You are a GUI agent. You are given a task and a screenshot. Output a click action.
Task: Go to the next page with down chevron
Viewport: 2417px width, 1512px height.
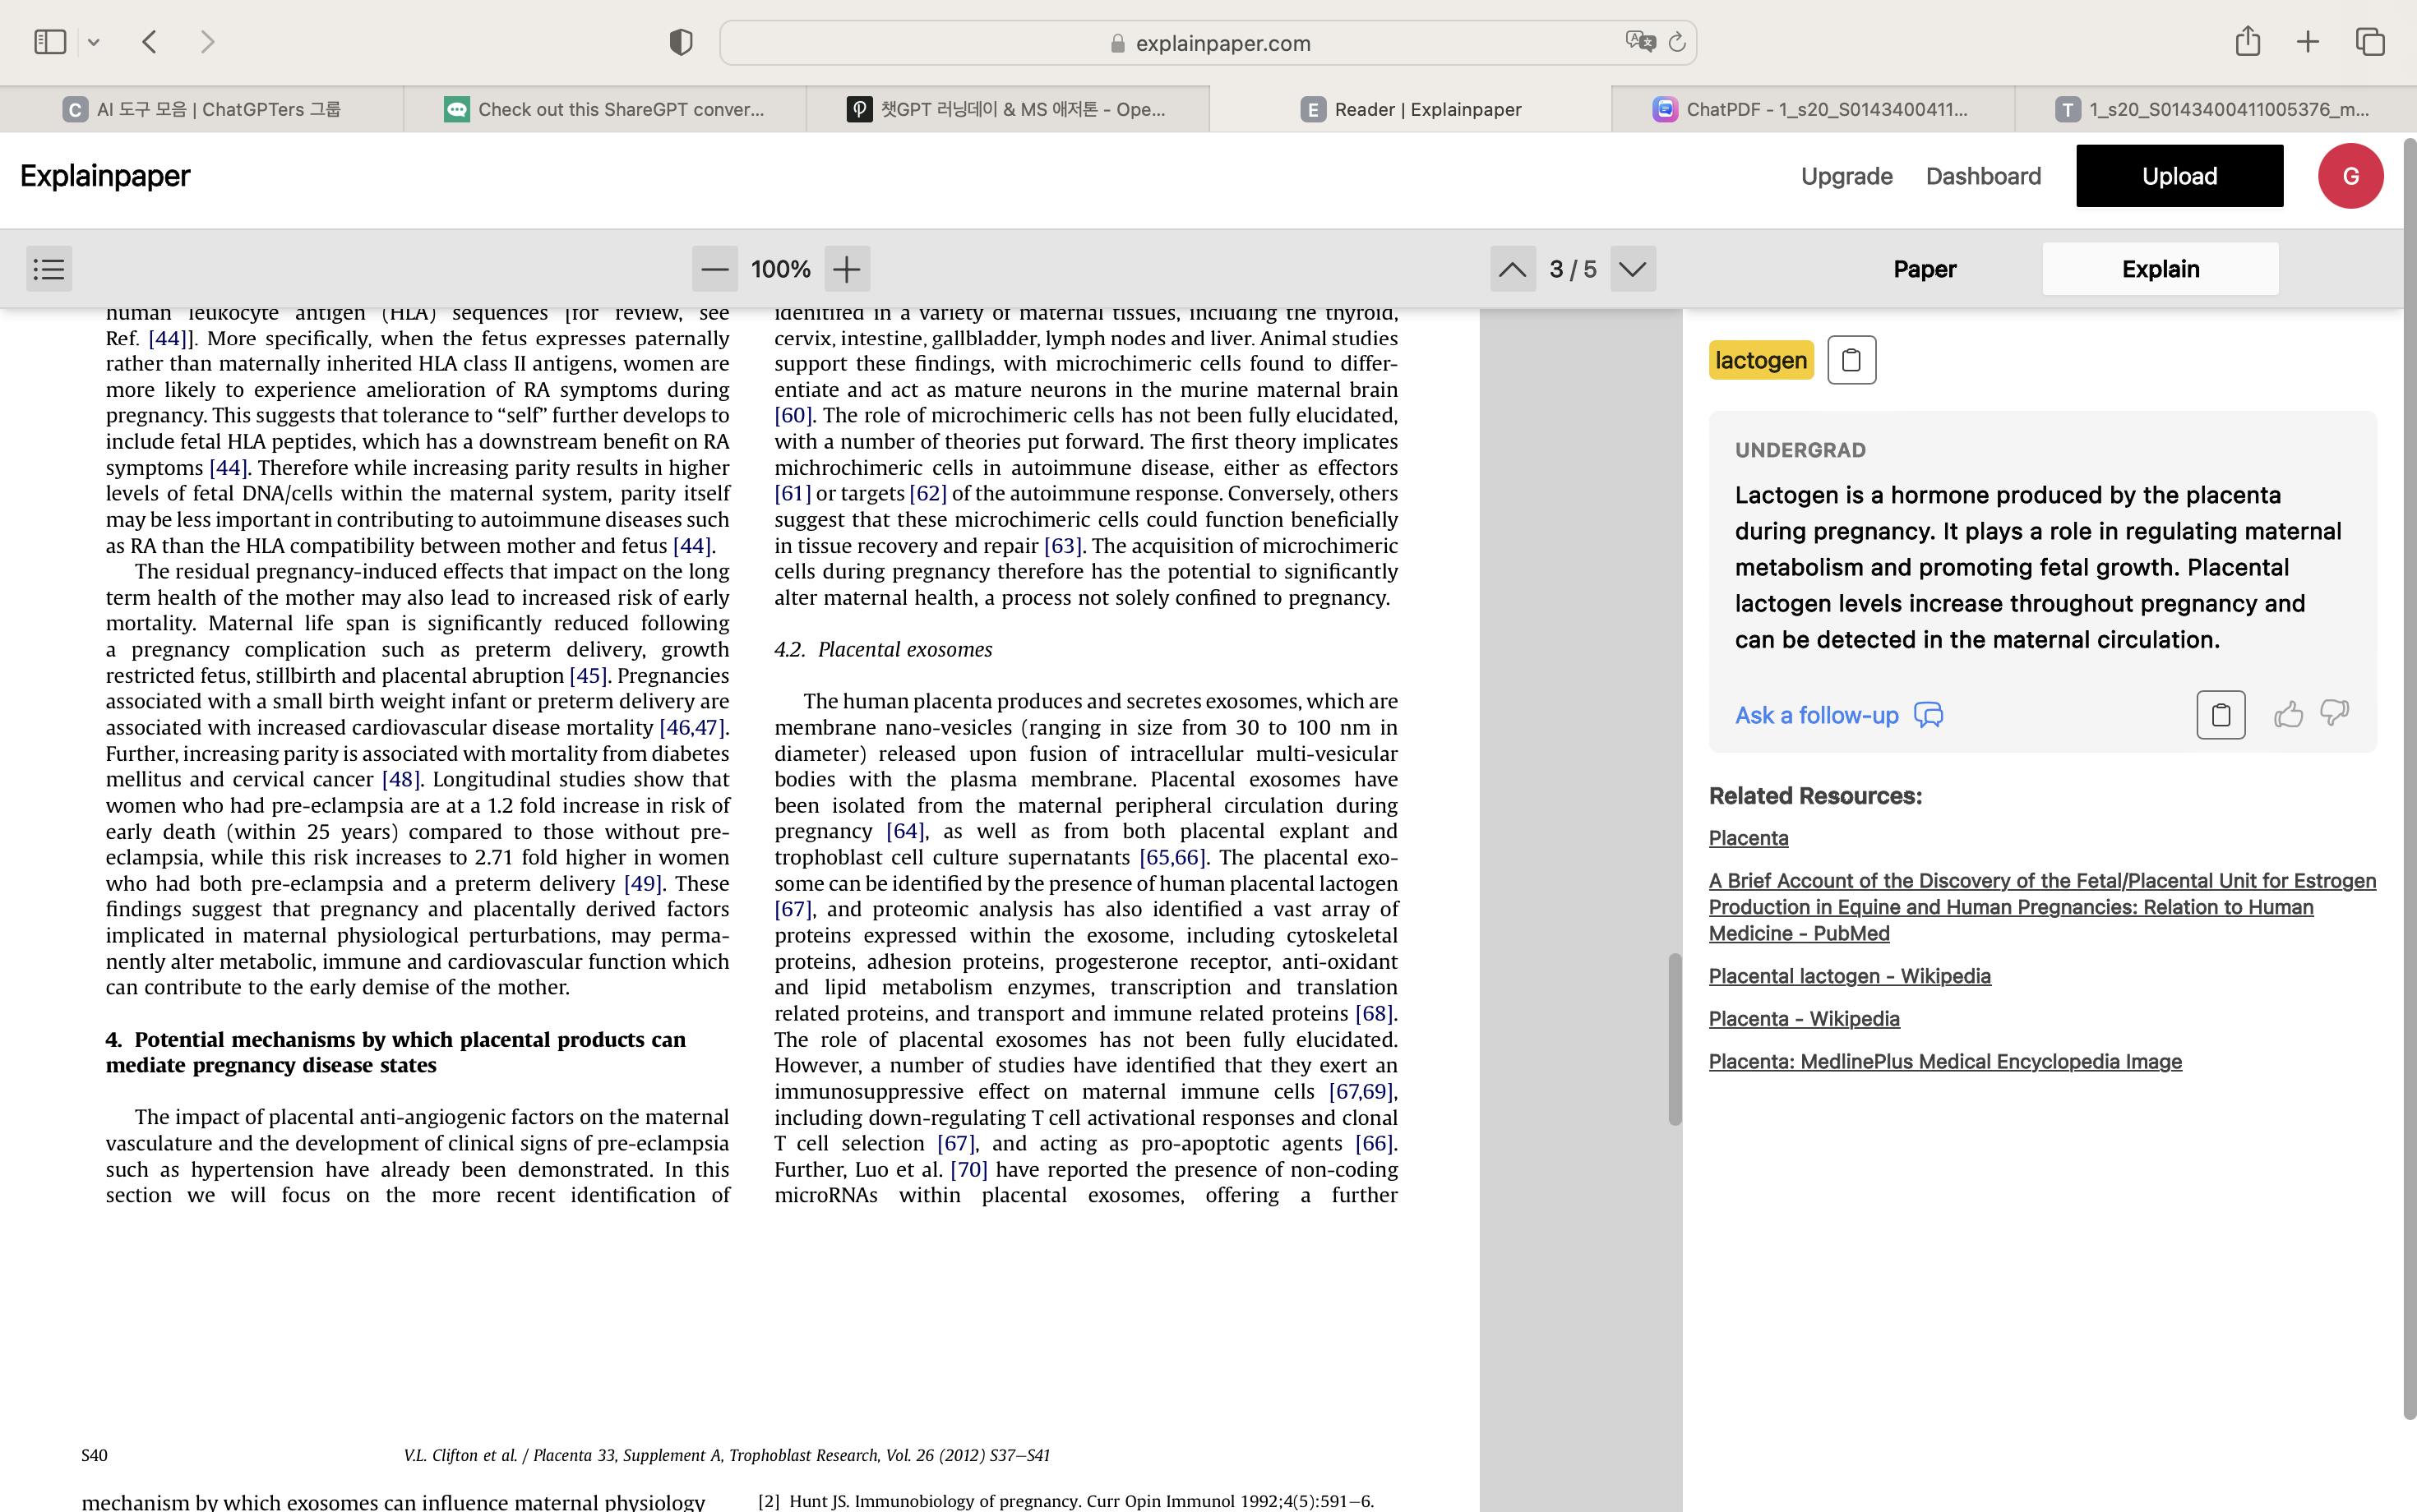(1633, 269)
